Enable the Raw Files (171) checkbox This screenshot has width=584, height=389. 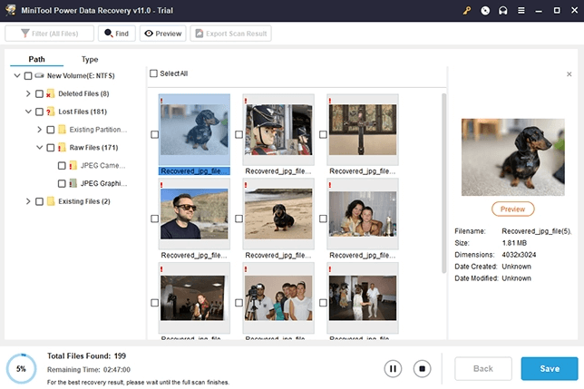(x=51, y=147)
